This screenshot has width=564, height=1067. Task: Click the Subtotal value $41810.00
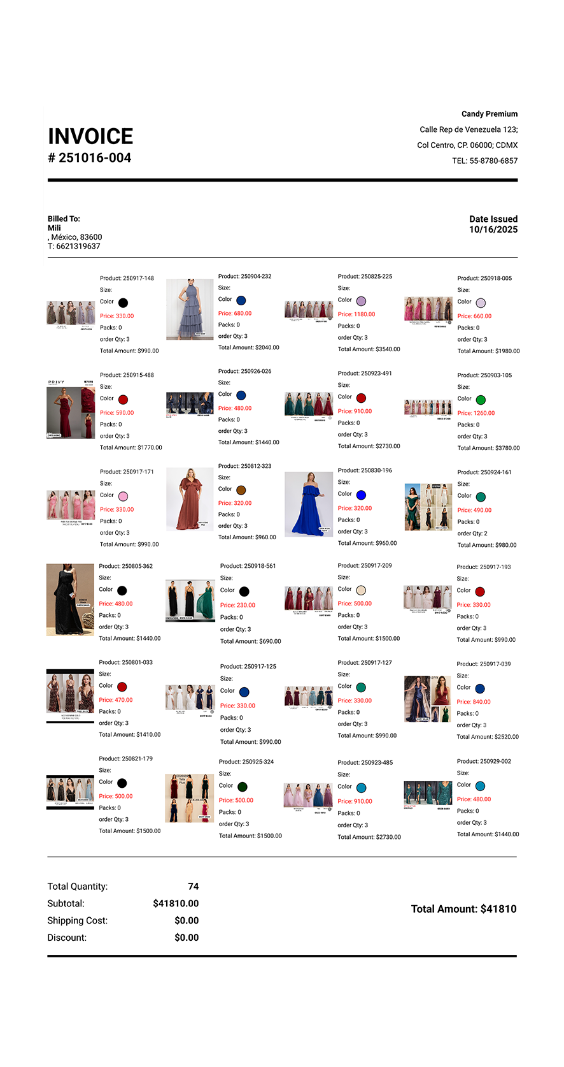176,903
